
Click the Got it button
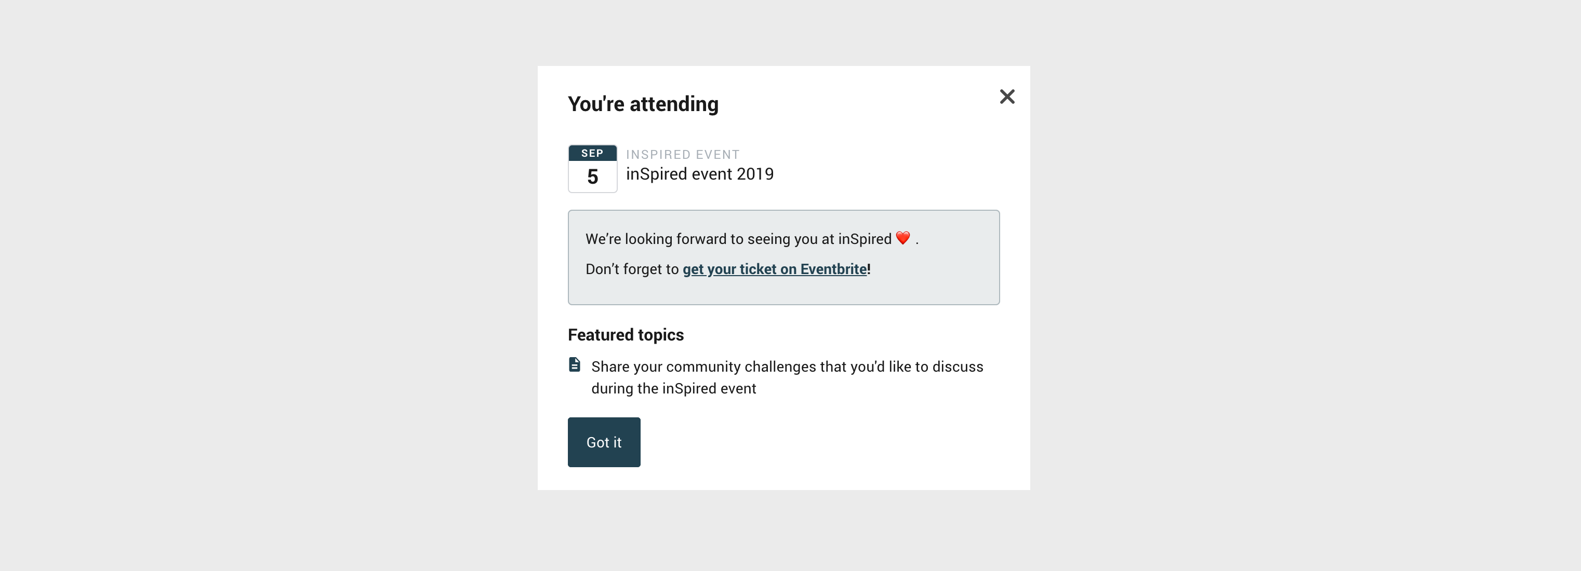pos(604,442)
